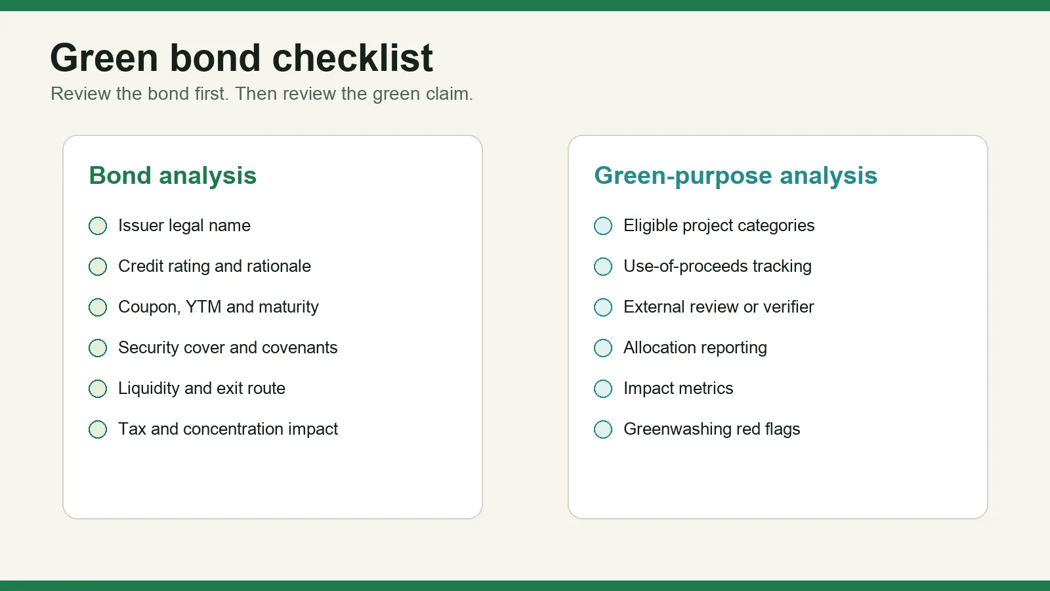This screenshot has height=591, width=1050.
Task: Tick the External review or verifier circle
Action: pyautogui.click(x=603, y=307)
